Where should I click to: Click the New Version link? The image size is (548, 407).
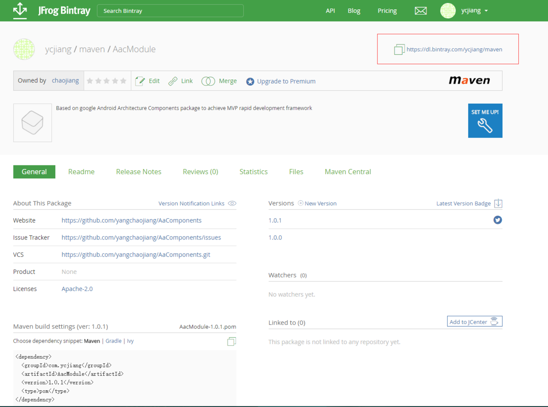click(x=320, y=203)
